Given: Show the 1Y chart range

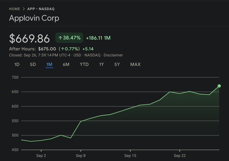Looking at the screenshot, I should pyautogui.click(x=101, y=64).
